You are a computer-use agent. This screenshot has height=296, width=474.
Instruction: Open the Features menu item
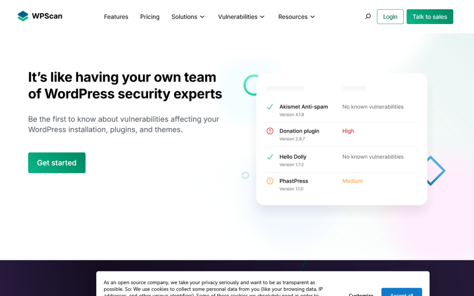pyautogui.click(x=116, y=17)
